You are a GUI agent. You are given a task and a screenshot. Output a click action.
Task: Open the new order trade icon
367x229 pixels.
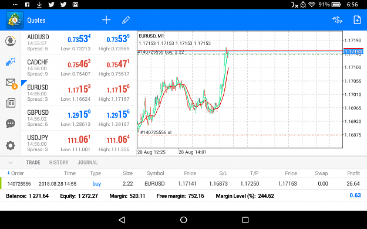point(337,20)
